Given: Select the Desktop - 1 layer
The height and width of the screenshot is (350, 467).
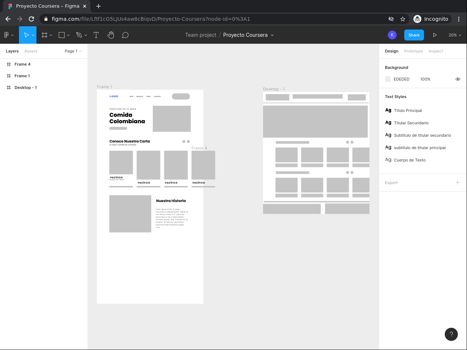Looking at the screenshot, I should [26, 87].
